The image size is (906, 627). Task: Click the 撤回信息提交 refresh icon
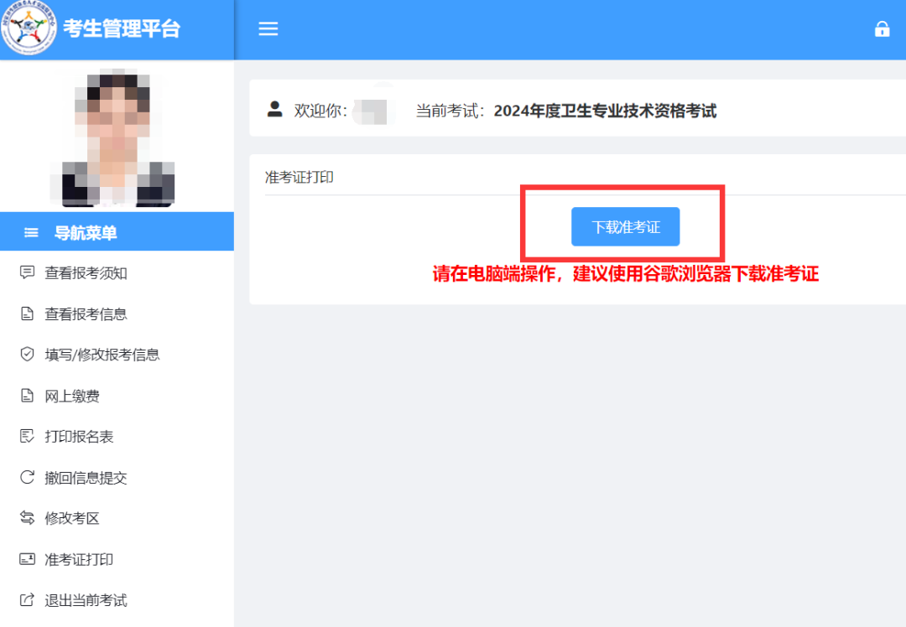coord(26,477)
